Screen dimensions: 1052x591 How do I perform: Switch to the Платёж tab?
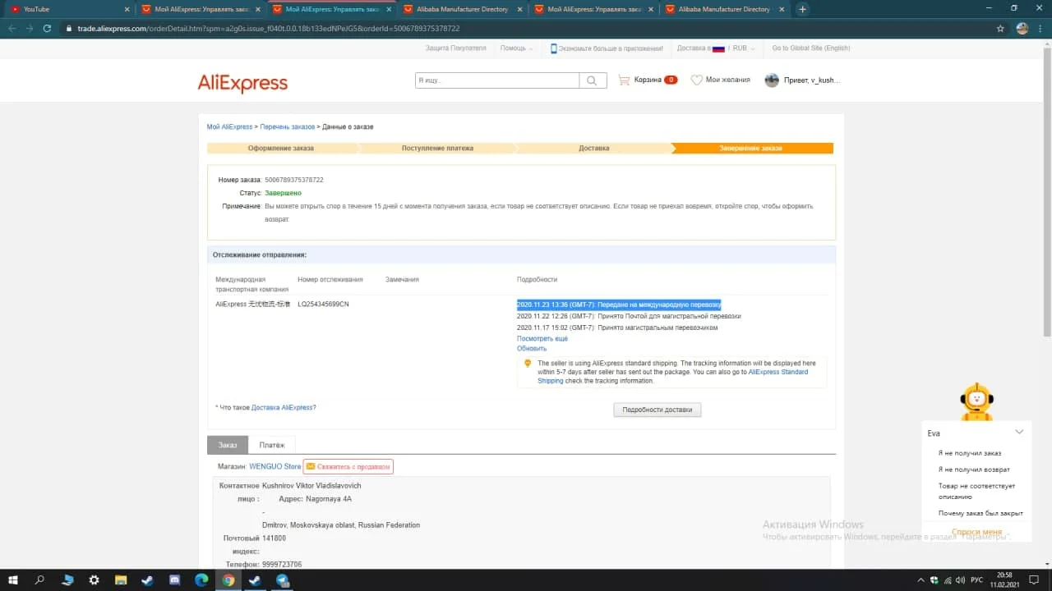tap(272, 445)
